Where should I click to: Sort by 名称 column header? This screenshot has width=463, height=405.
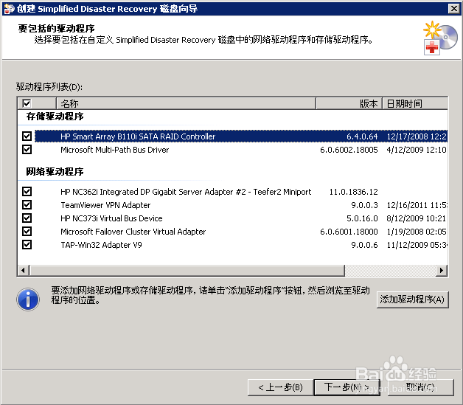pyautogui.click(x=186, y=104)
